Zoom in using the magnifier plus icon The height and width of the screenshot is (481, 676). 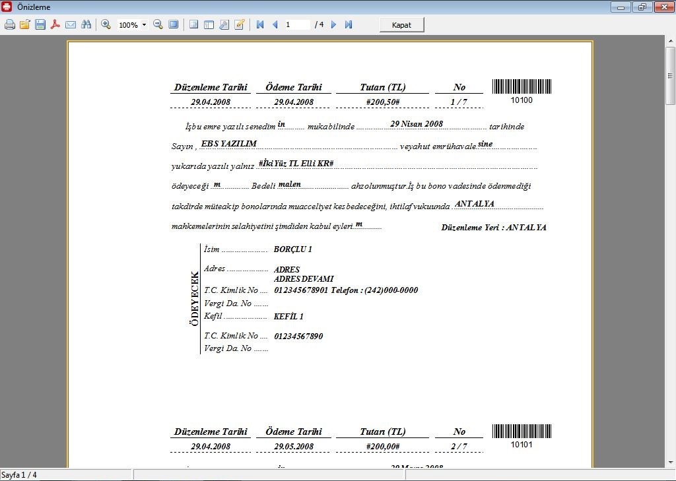click(x=106, y=24)
